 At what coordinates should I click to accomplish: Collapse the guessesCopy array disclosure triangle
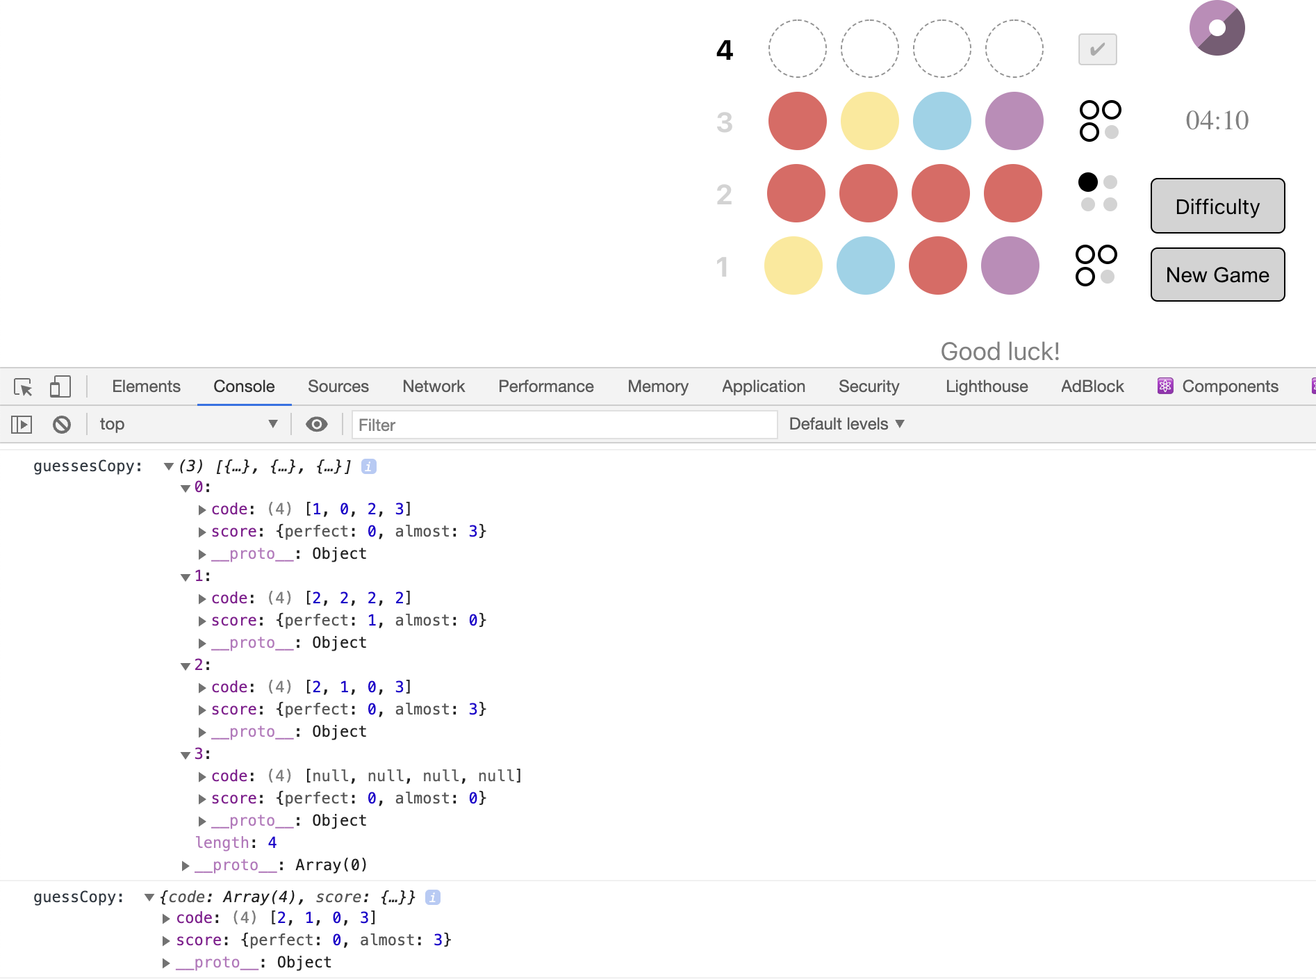pyautogui.click(x=168, y=466)
